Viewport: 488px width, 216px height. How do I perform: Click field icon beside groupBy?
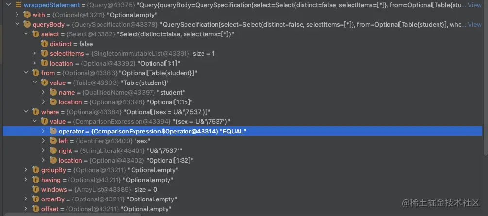(x=36, y=170)
